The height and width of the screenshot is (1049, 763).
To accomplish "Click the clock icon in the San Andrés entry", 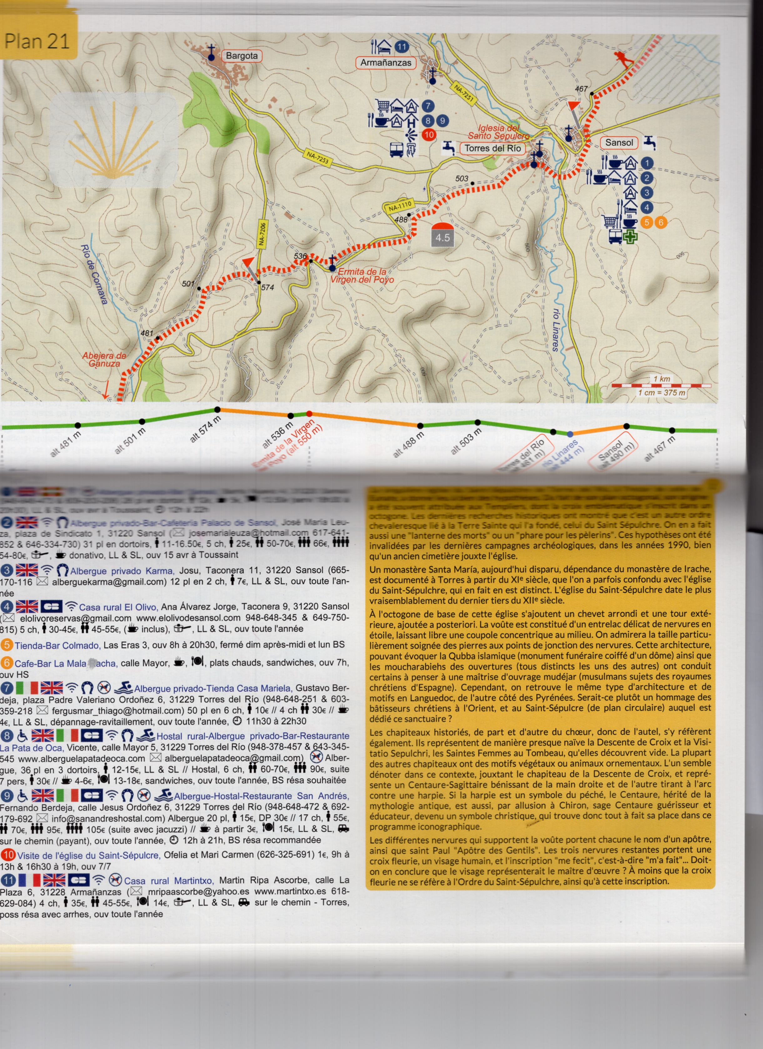I will click(x=174, y=840).
